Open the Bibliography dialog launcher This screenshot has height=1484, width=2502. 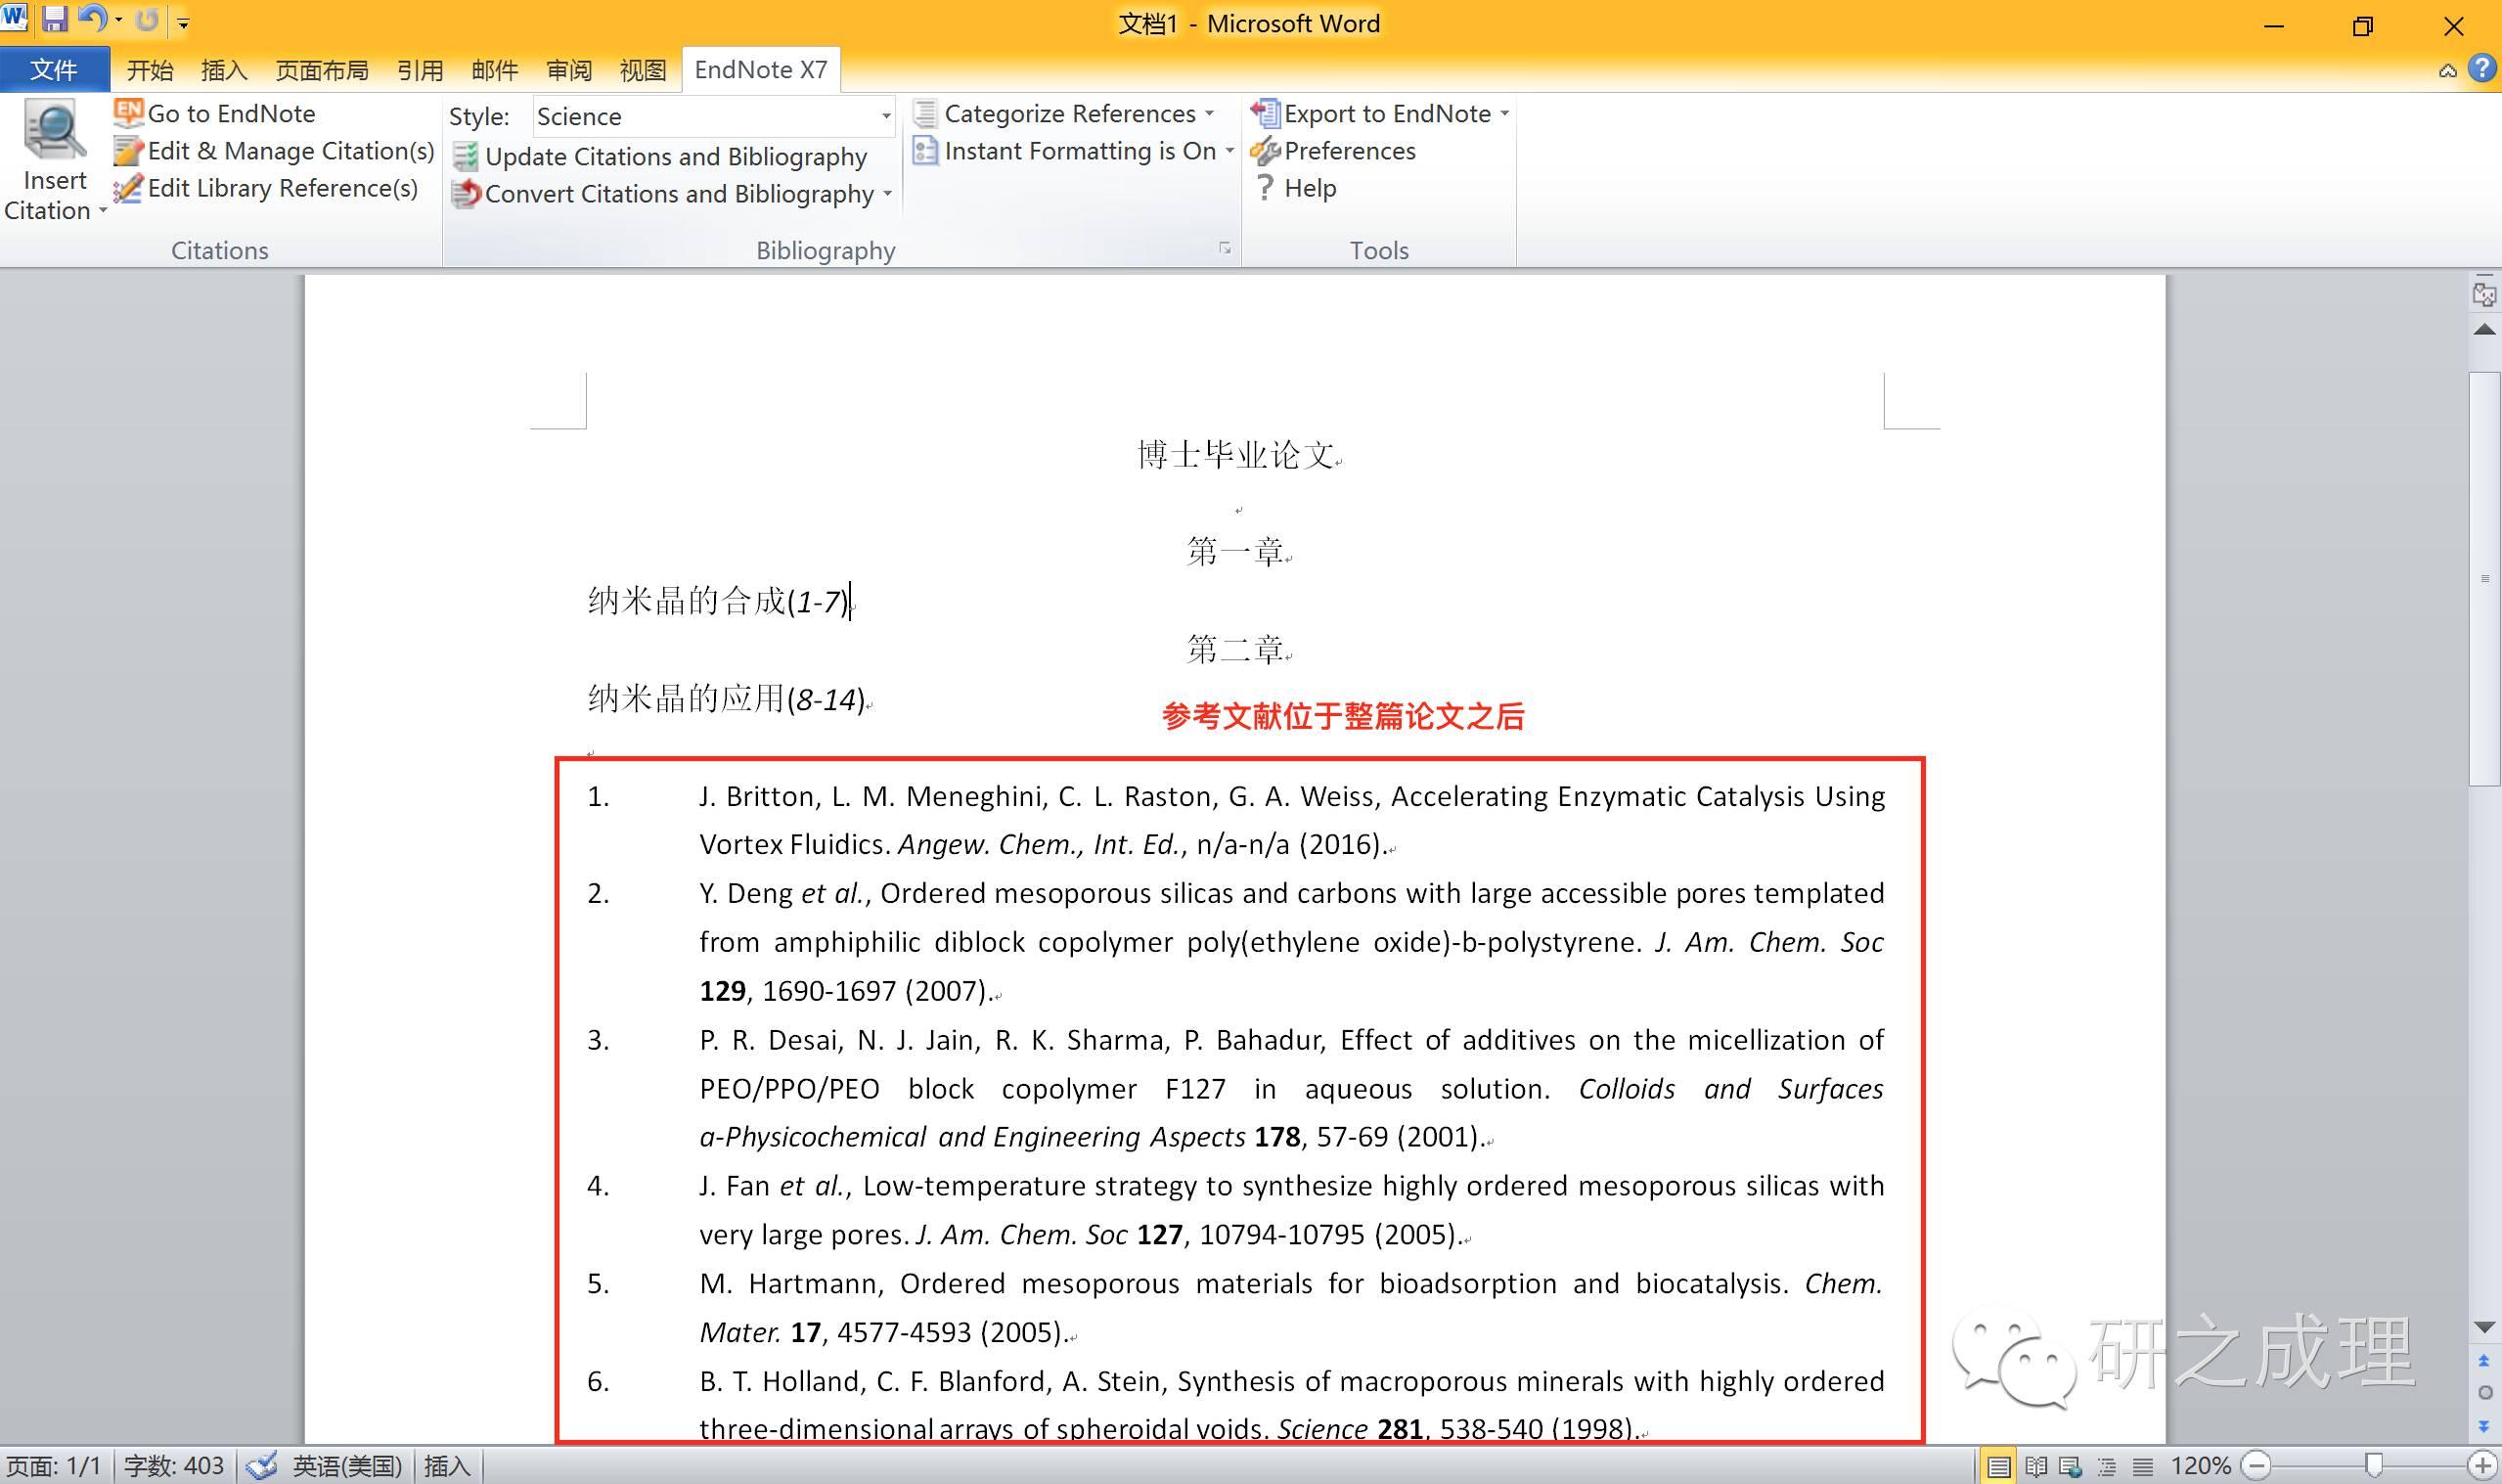[x=1225, y=248]
